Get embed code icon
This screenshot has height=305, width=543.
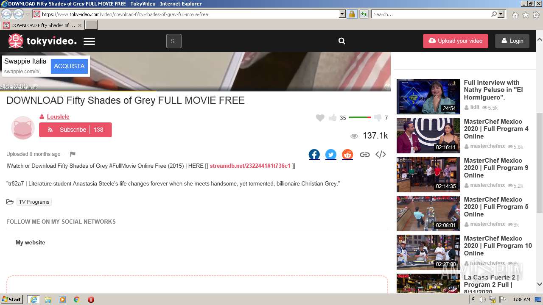(x=381, y=155)
